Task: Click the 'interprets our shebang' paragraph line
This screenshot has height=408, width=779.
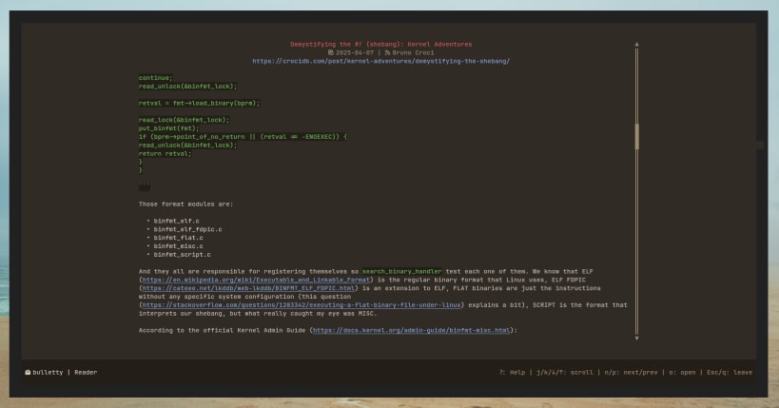Action: tap(258, 314)
